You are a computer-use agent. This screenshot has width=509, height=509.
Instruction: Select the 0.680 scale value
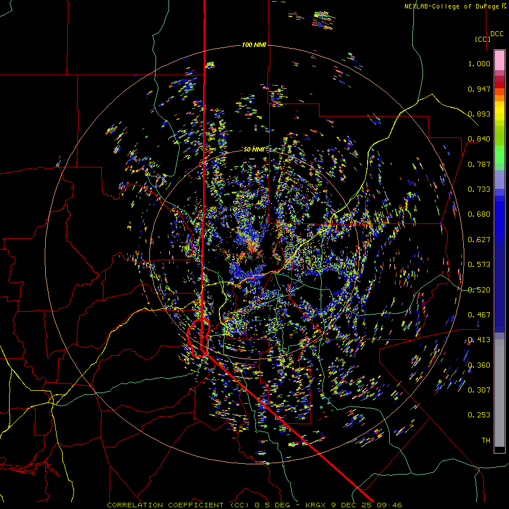point(479,214)
